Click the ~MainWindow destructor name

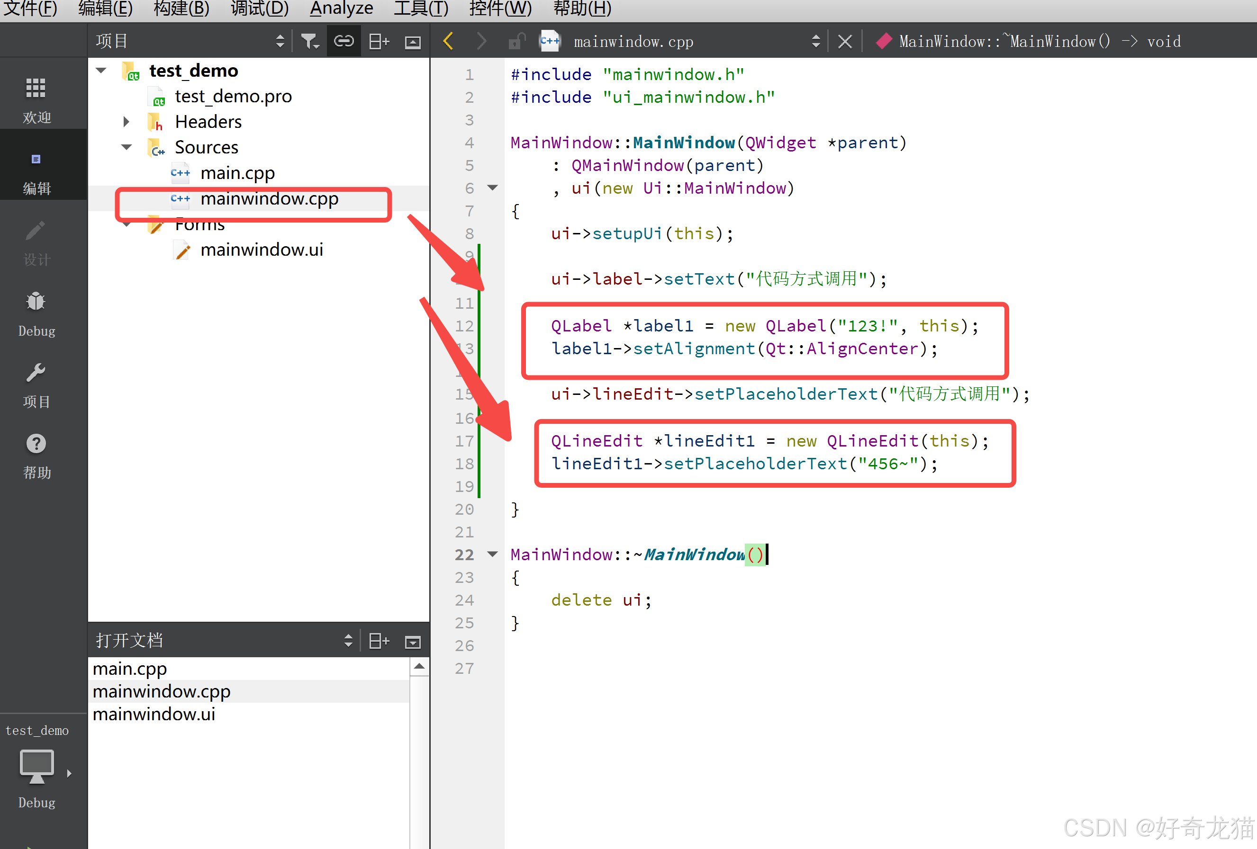click(x=694, y=554)
